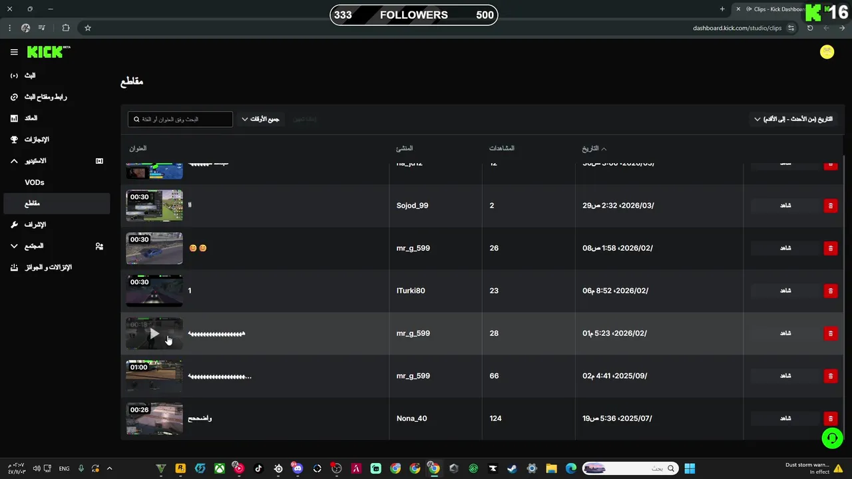The height and width of the screenshot is (479, 852).
Task: Expand the المجتمع community section chevron
Action: (14, 246)
